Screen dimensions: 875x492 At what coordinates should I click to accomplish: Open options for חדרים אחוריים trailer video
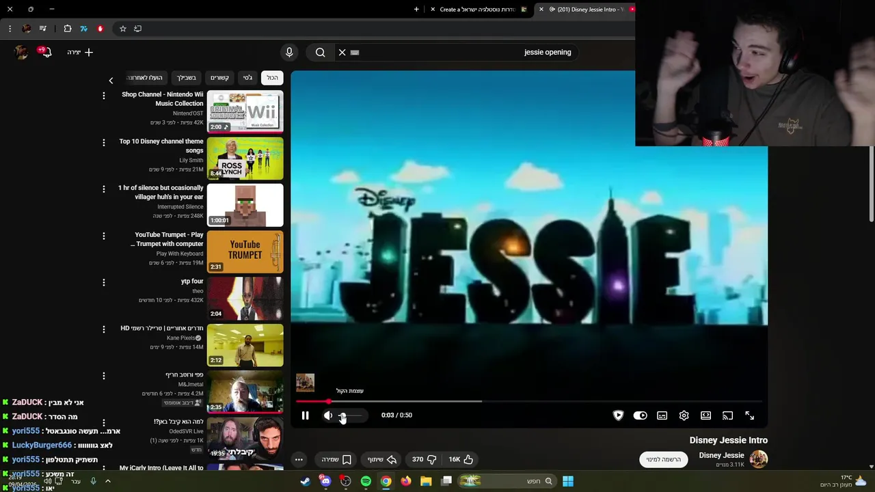(x=104, y=329)
